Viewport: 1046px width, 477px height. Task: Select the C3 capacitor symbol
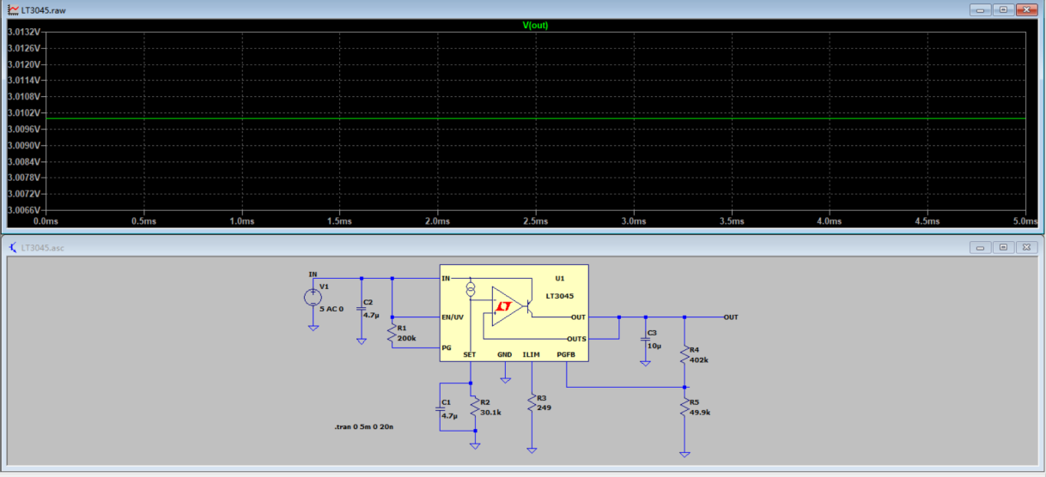(x=645, y=339)
